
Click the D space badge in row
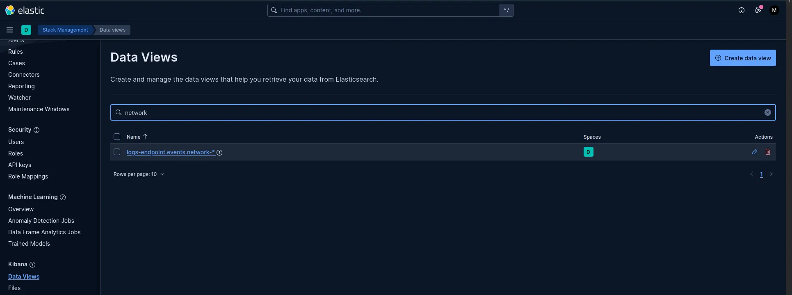tap(589, 152)
